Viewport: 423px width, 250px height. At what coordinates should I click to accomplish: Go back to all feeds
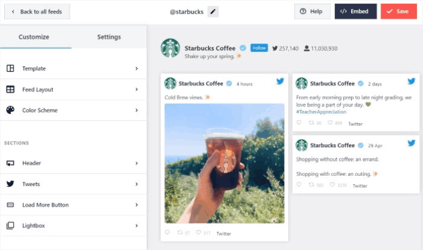[37, 11]
